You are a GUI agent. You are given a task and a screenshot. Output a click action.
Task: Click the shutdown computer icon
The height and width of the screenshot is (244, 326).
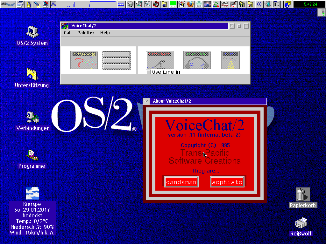[46, 4]
